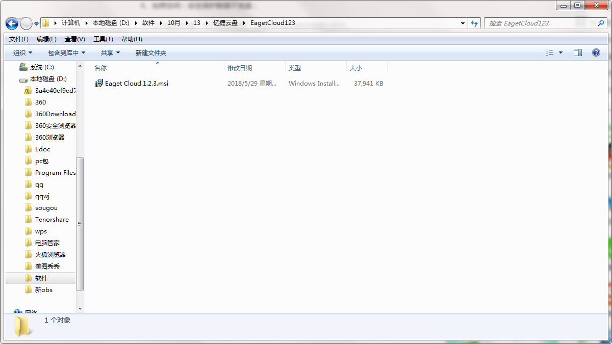
Task: Click the navigation pane scroll down arrow
Action: [80, 308]
